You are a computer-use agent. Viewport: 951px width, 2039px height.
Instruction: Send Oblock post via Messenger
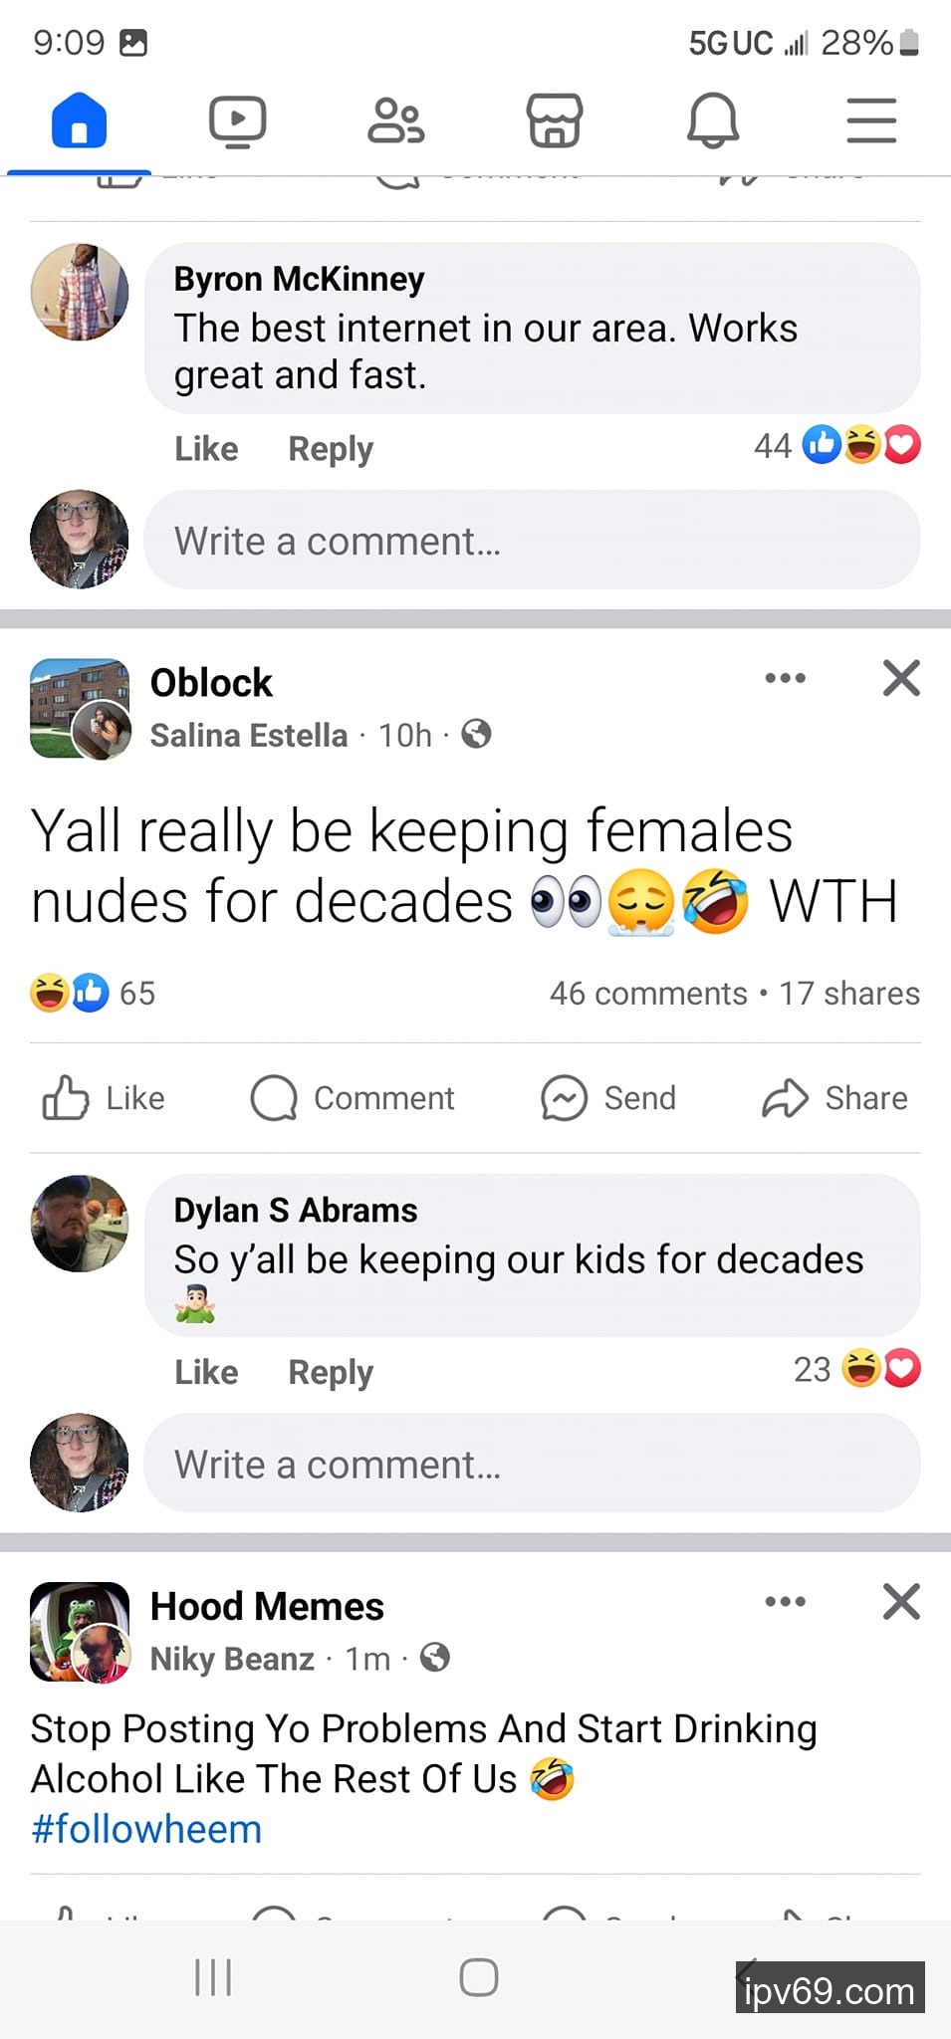pos(608,1098)
